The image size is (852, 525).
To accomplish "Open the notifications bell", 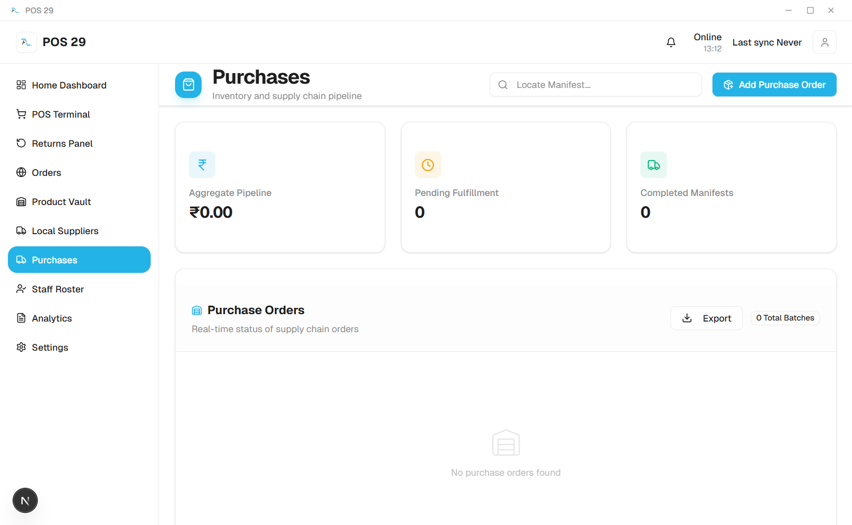I will point(671,42).
